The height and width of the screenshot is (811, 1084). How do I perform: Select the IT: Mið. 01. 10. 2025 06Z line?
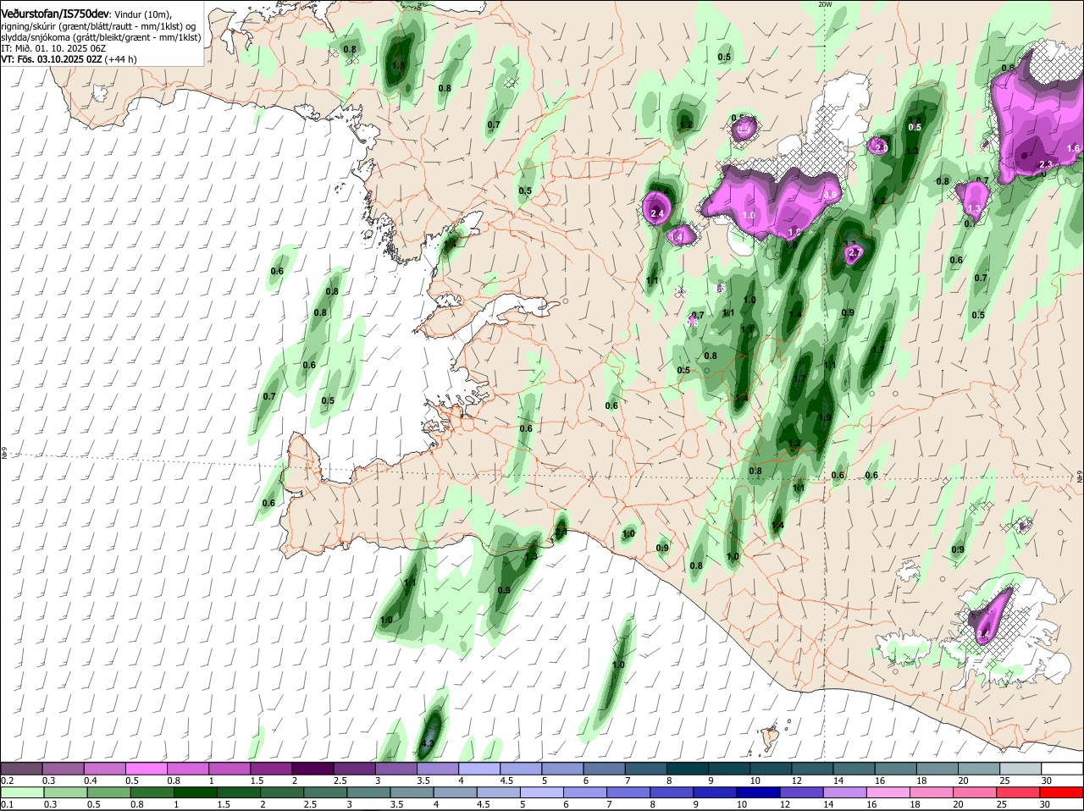pos(53,48)
